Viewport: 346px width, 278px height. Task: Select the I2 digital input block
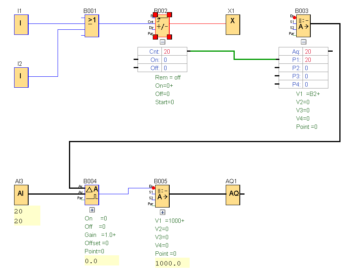[x=21, y=78]
